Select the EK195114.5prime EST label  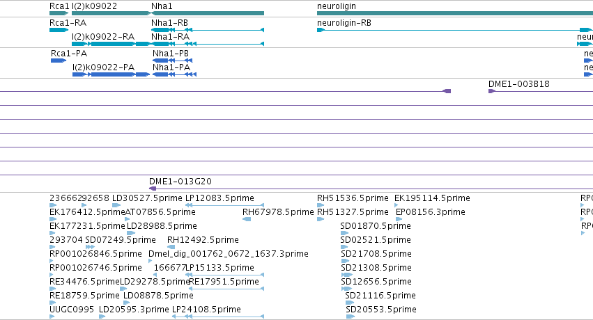click(x=432, y=198)
